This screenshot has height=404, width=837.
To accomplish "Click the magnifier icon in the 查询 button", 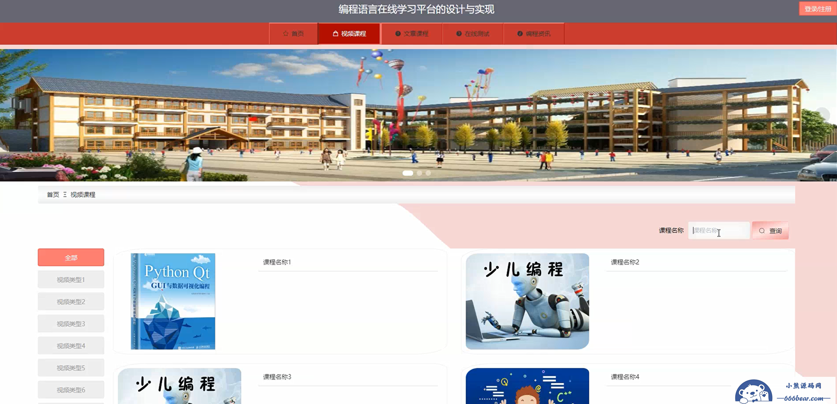I will pyautogui.click(x=762, y=231).
